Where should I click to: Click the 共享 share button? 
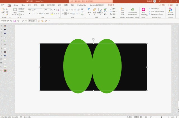[162, 5]
